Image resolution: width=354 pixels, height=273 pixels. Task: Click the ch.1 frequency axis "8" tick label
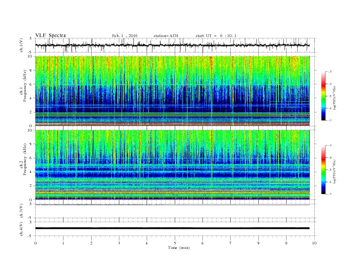pos(31,70)
